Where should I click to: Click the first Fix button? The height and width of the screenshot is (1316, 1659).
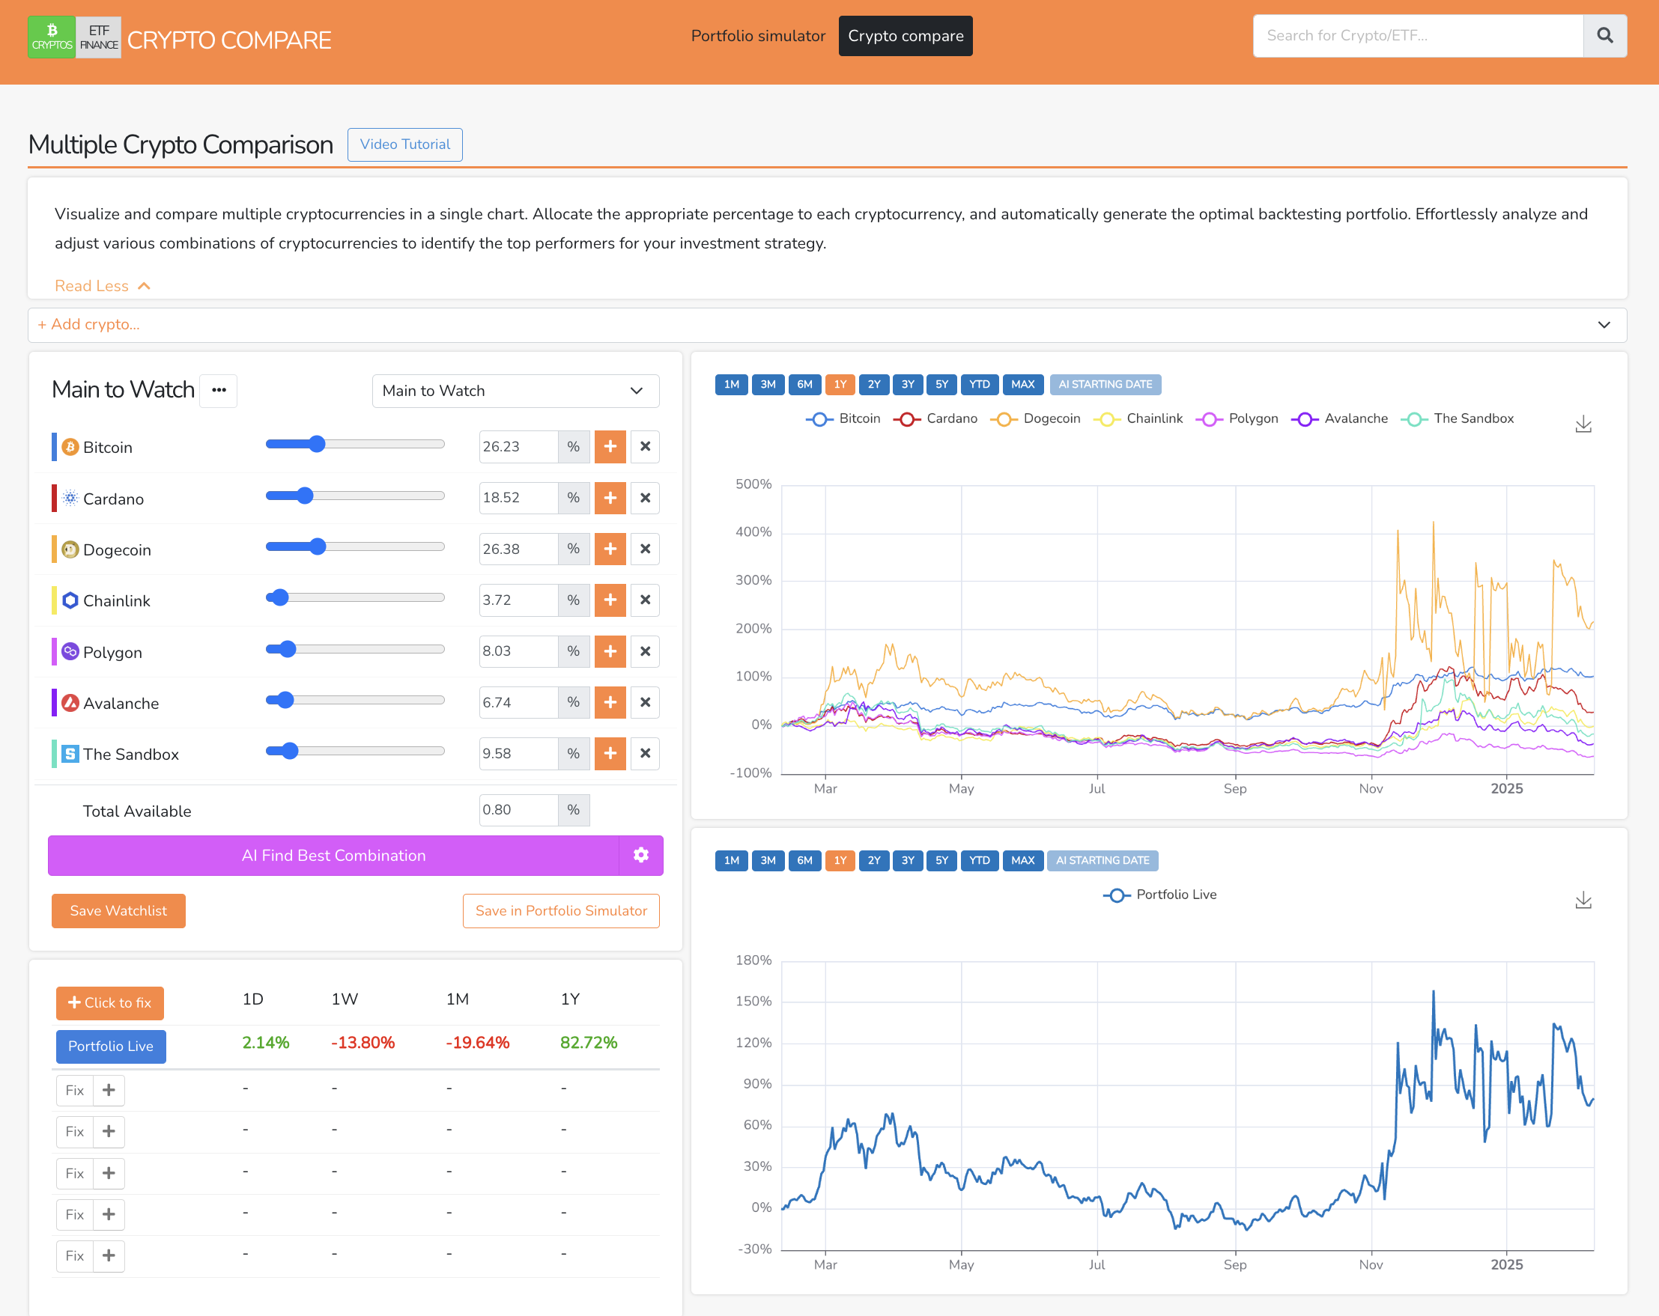tap(75, 1090)
